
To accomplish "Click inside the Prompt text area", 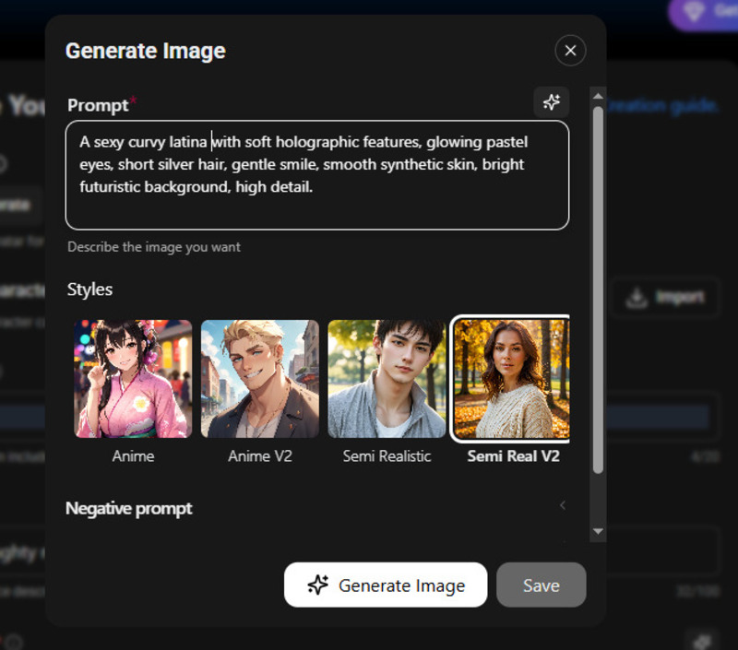I will pyautogui.click(x=317, y=175).
